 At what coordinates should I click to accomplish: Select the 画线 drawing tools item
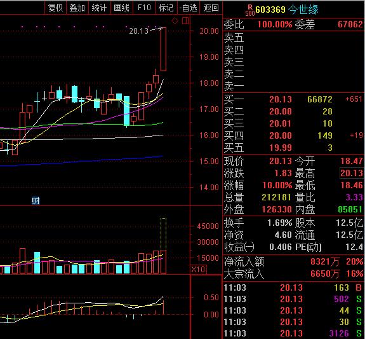click(121, 8)
